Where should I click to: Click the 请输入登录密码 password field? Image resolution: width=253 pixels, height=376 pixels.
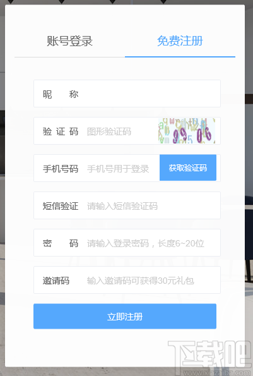pyautogui.click(x=127, y=243)
